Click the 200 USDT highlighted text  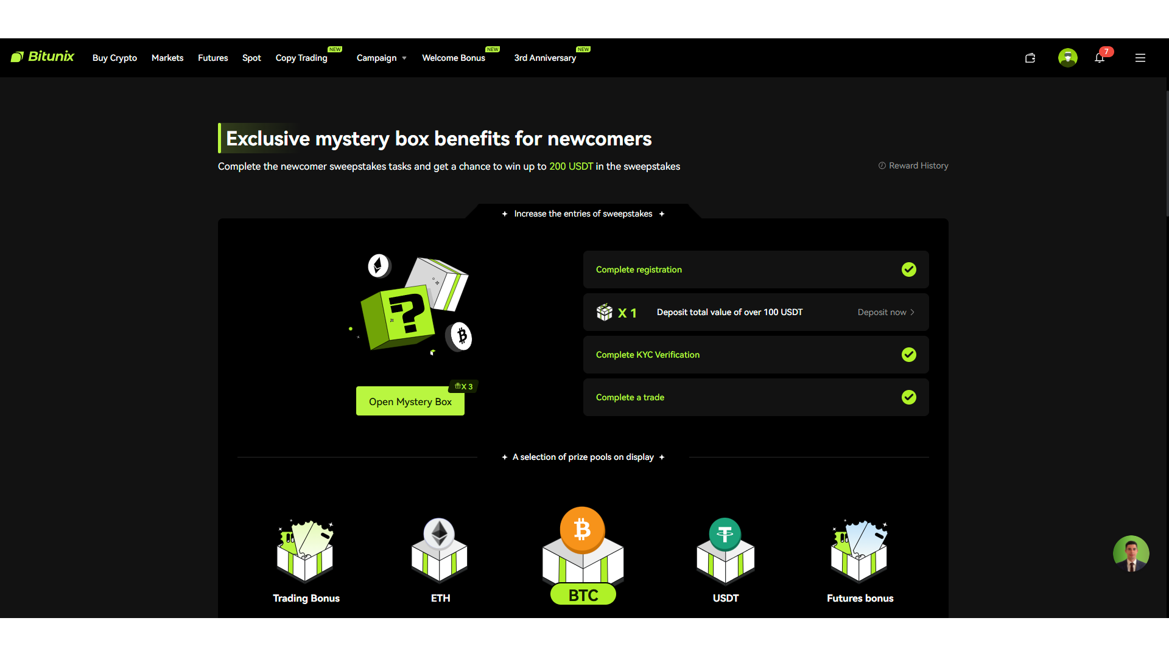pos(571,166)
